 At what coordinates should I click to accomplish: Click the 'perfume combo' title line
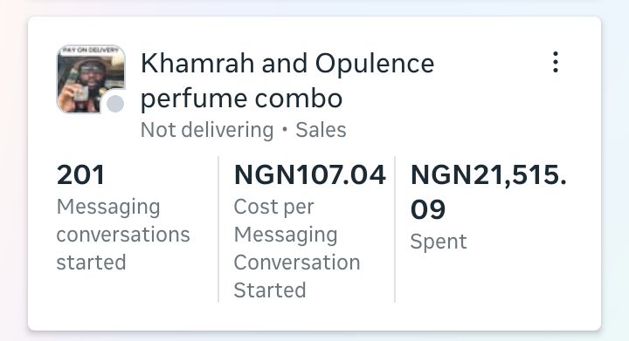tap(241, 99)
